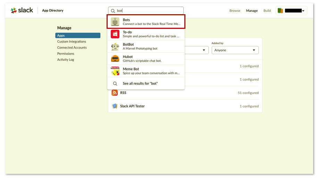This screenshot has height=178, width=317.
Task: Click the To-do app red icon
Action: [115, 34]
